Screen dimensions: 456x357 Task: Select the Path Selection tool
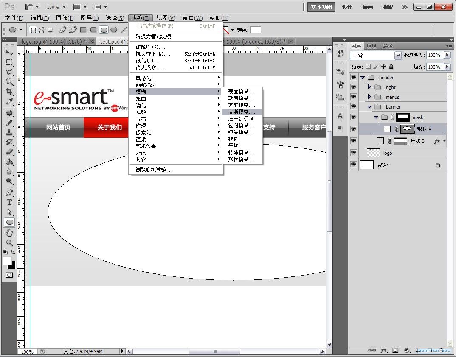point(9,212)
